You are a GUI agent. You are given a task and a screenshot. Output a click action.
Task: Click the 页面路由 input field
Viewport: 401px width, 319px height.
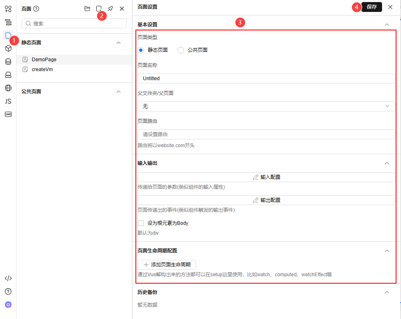[x=266, y=134]
